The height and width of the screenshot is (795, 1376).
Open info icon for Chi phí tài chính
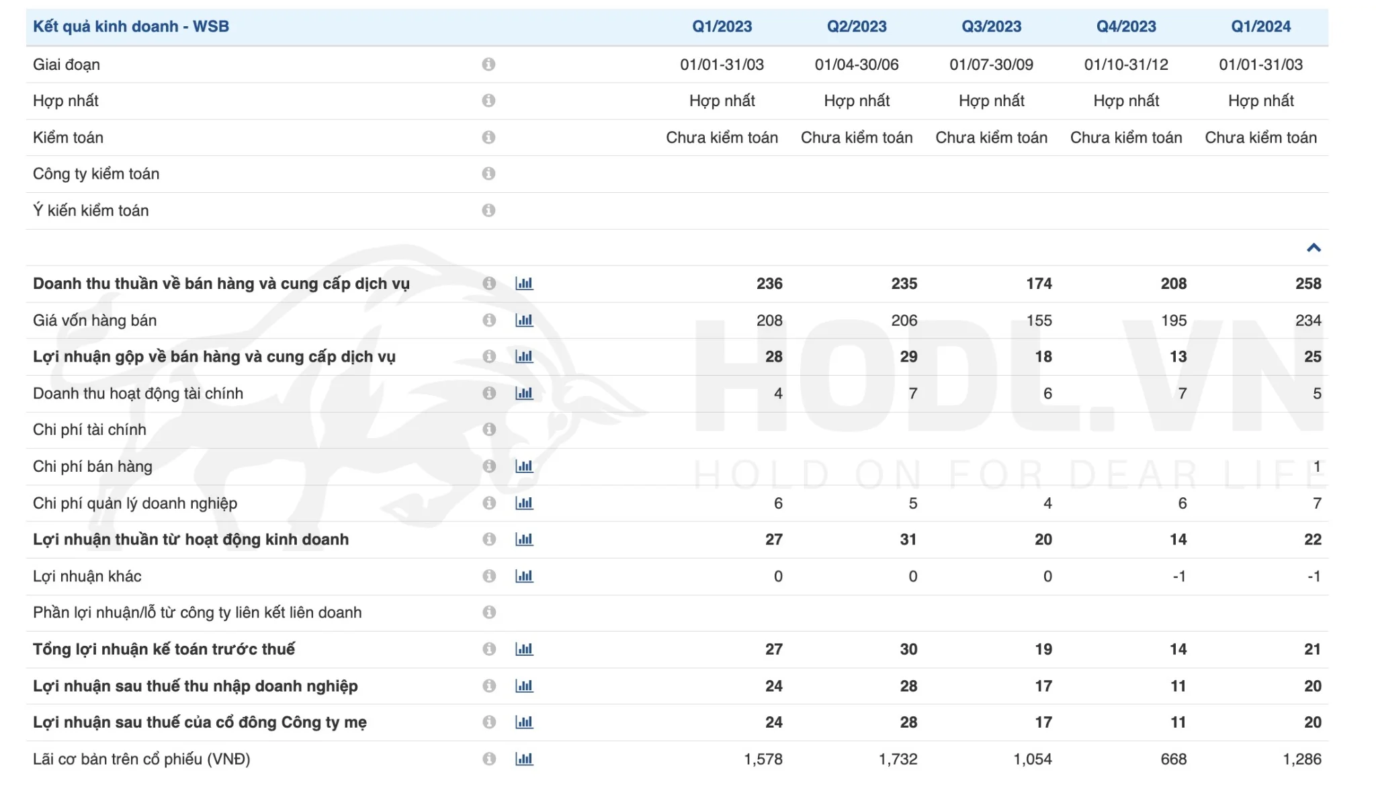pos(489,429)
